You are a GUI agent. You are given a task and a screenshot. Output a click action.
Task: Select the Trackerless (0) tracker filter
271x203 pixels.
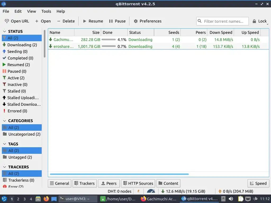(x=22, y=180)
